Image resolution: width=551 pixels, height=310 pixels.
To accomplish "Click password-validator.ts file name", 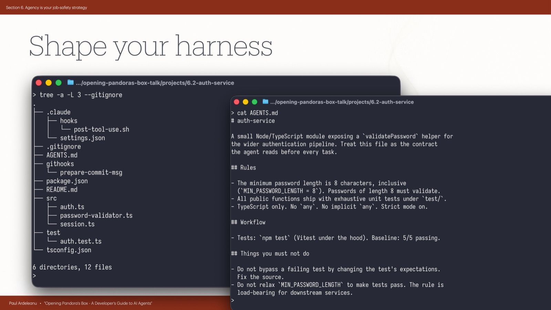I will 96,215.
